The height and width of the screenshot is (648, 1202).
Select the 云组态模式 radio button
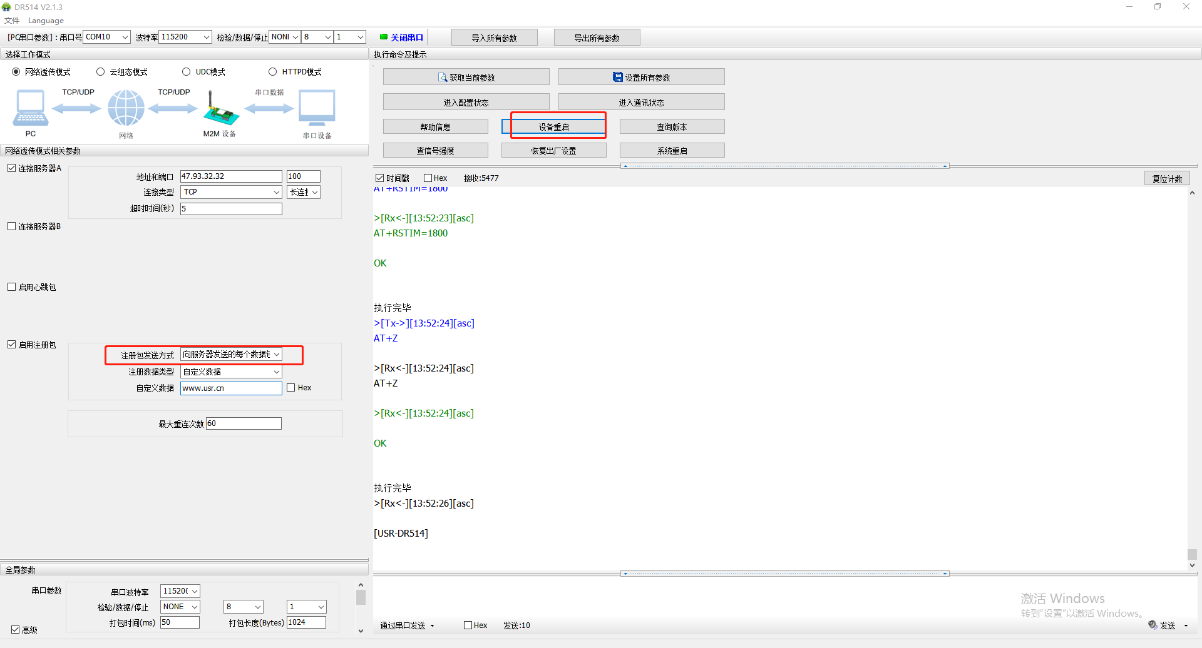coord(100,72)
